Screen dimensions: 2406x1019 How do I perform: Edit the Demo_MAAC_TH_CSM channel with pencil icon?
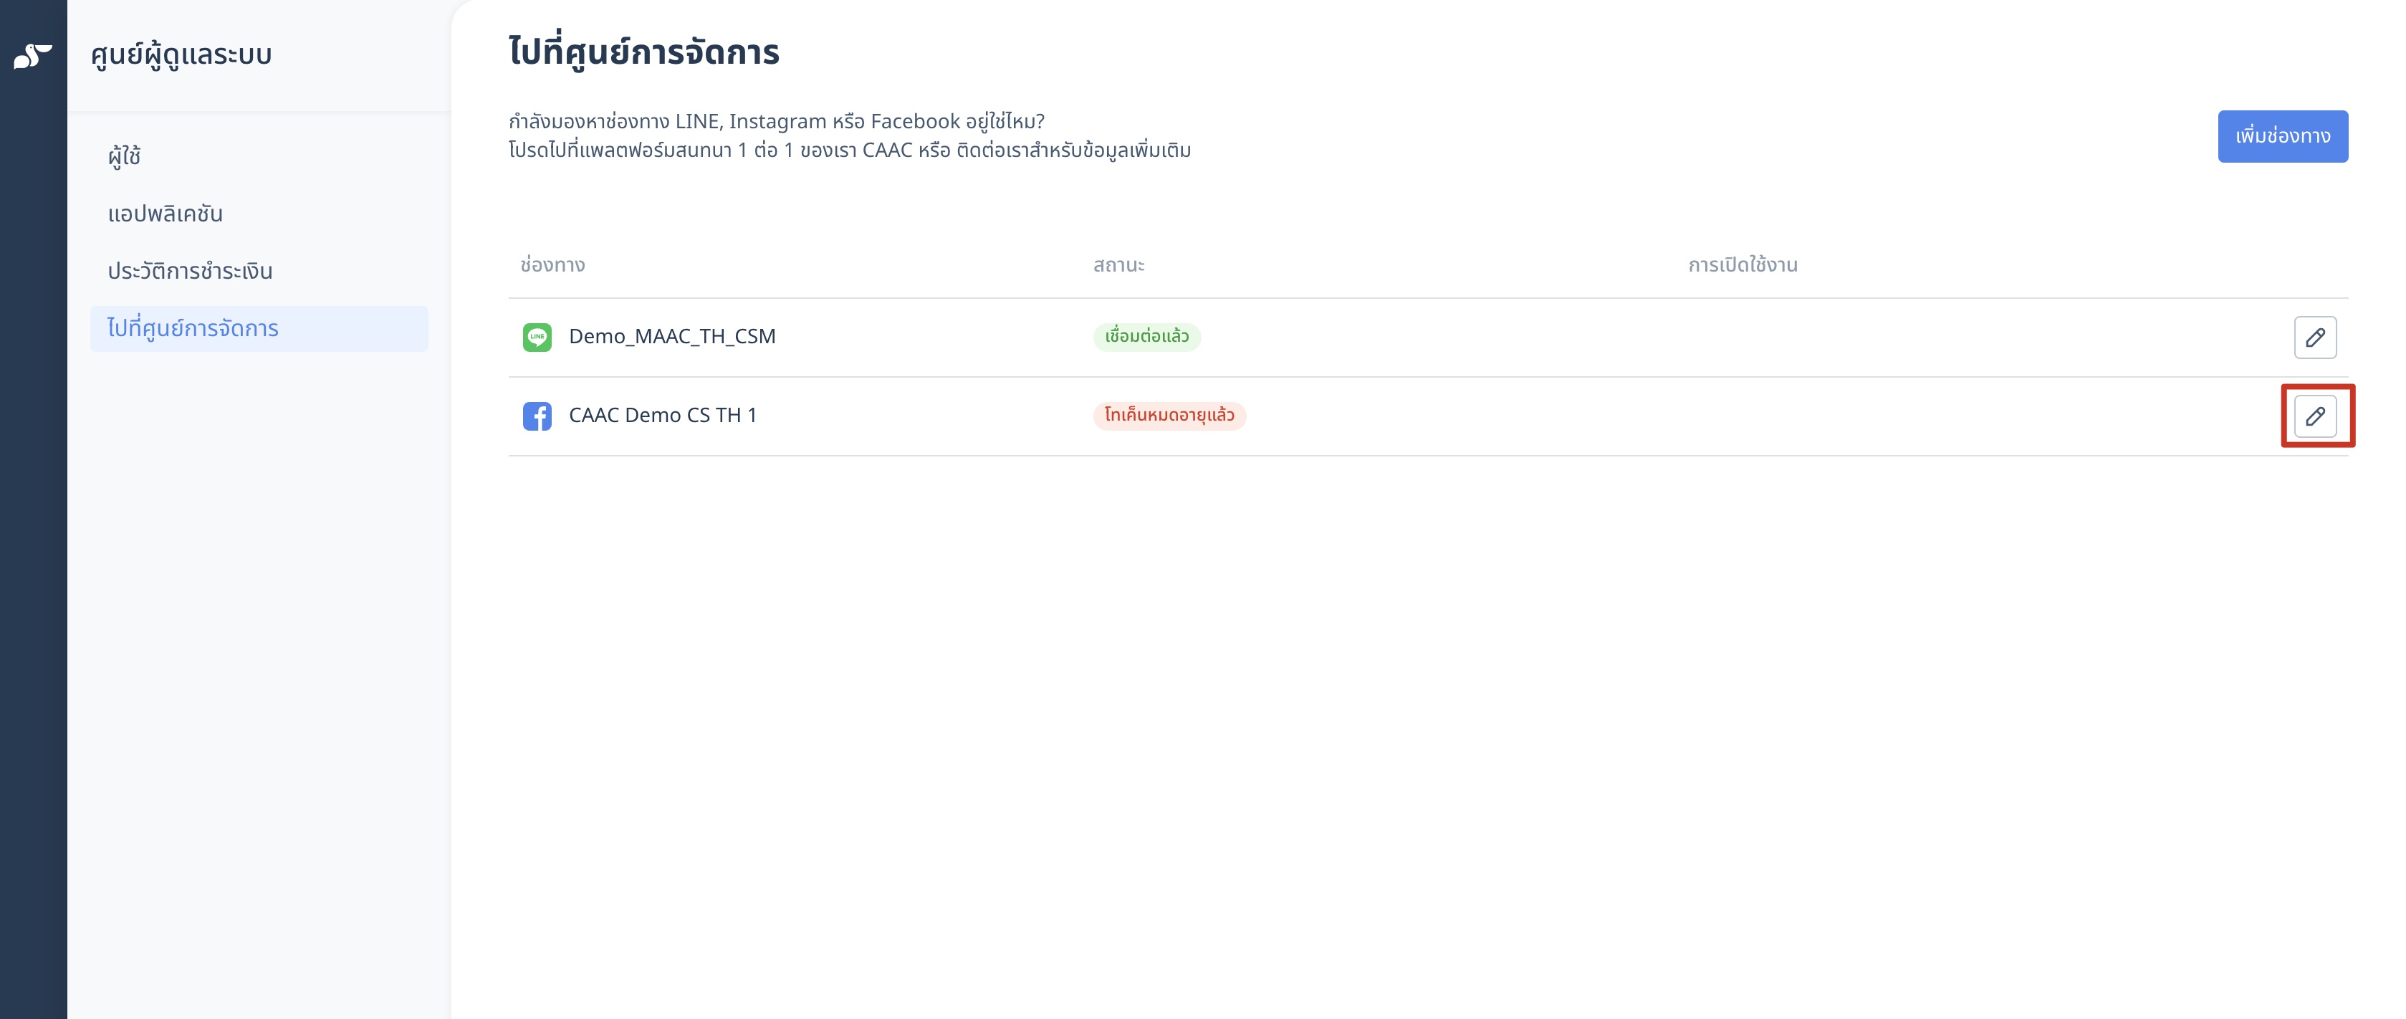pos(2314,338)
